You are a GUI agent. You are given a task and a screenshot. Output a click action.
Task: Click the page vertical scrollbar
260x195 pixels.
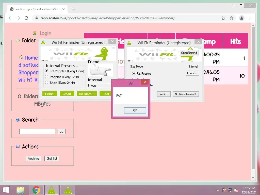point(253,98)
